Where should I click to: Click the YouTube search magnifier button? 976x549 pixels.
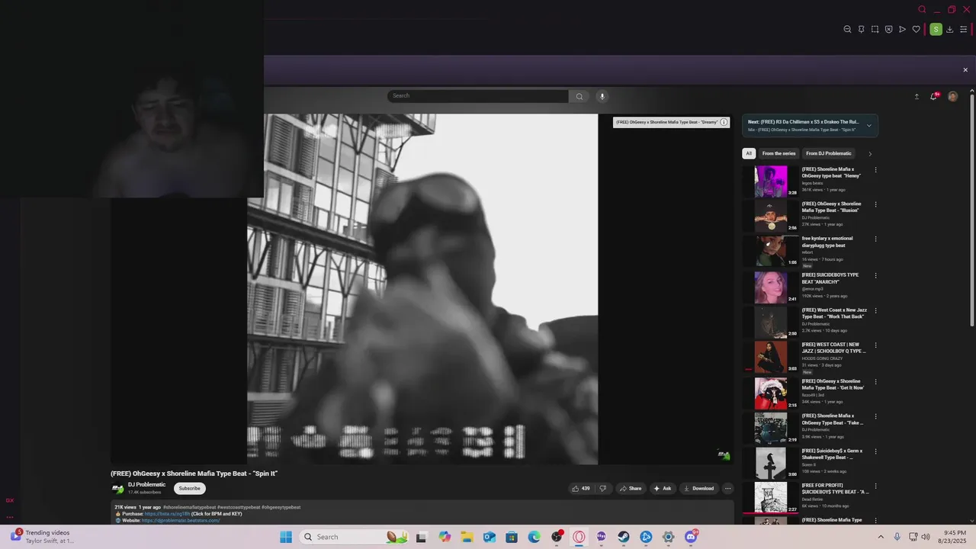pyautogui.click(x=579, y=96)
